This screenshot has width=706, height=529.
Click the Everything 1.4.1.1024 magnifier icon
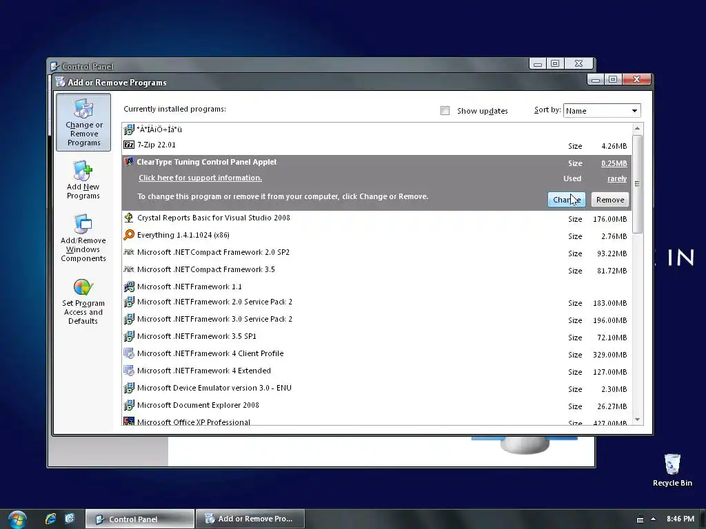(129, 235)
